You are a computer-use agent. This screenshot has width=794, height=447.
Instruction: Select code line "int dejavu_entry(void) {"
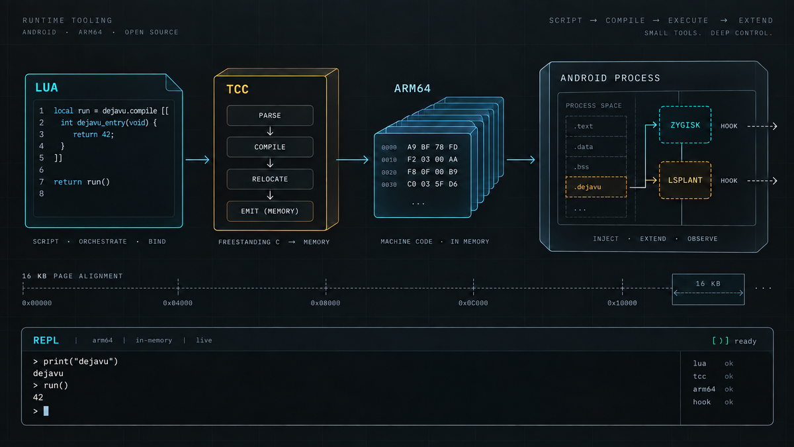[108, 123]
